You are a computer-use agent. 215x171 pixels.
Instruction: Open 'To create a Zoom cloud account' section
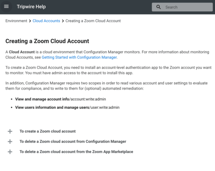(x=48, y=131)
